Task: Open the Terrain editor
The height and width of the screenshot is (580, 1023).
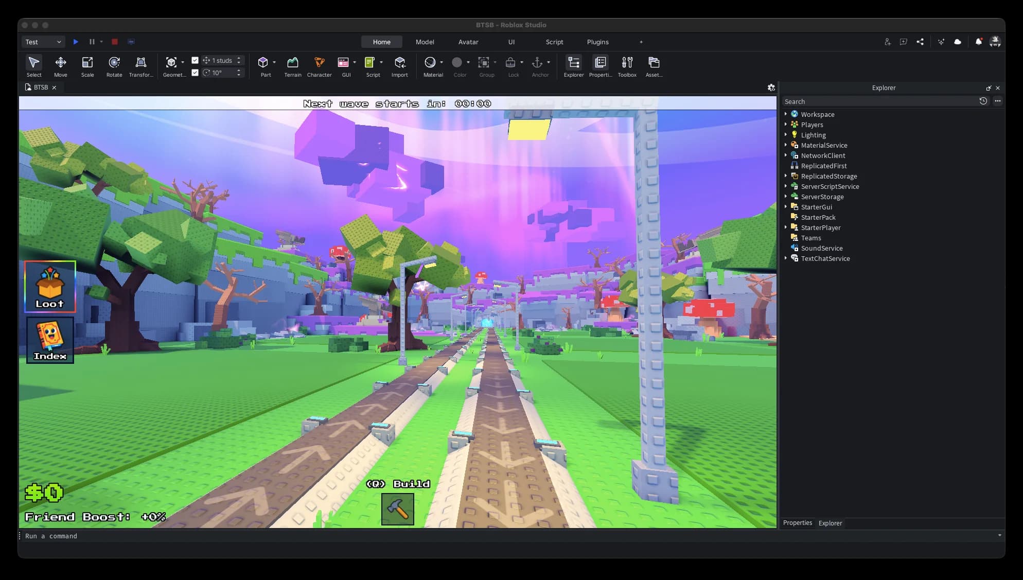Action: tap(292, 66)
